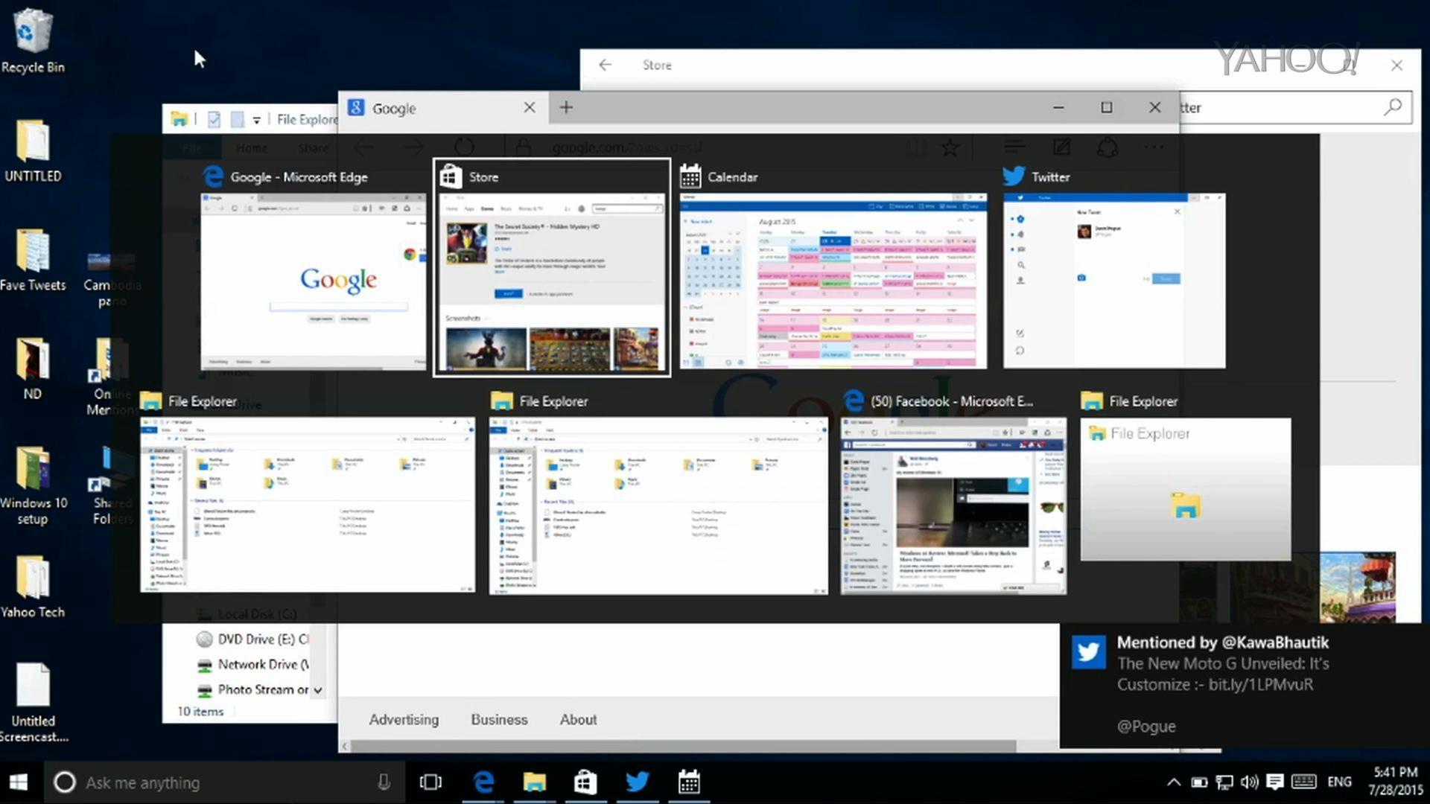Select the UNTITLED folder on desktop
Image resolution: width=1430 pixels, height=804 pixels.
33,151
